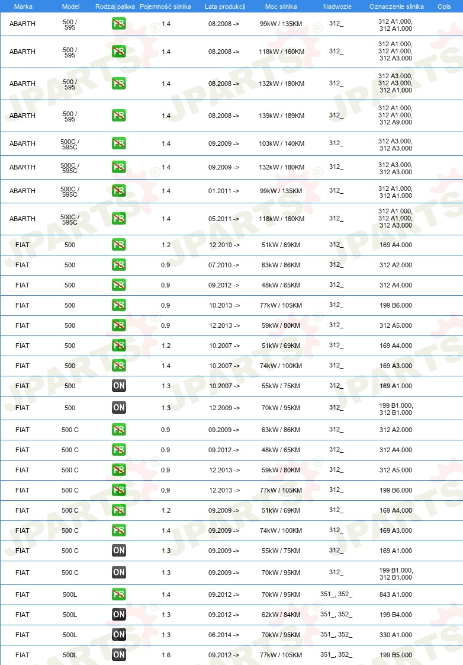Image resolution: width=463 pixels, height=665 pixels.
Task: Click ABARTH brand in the 139kW/189KM row
Action: pos(22,116)
